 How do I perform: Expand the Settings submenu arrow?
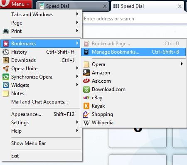(77, 122)
